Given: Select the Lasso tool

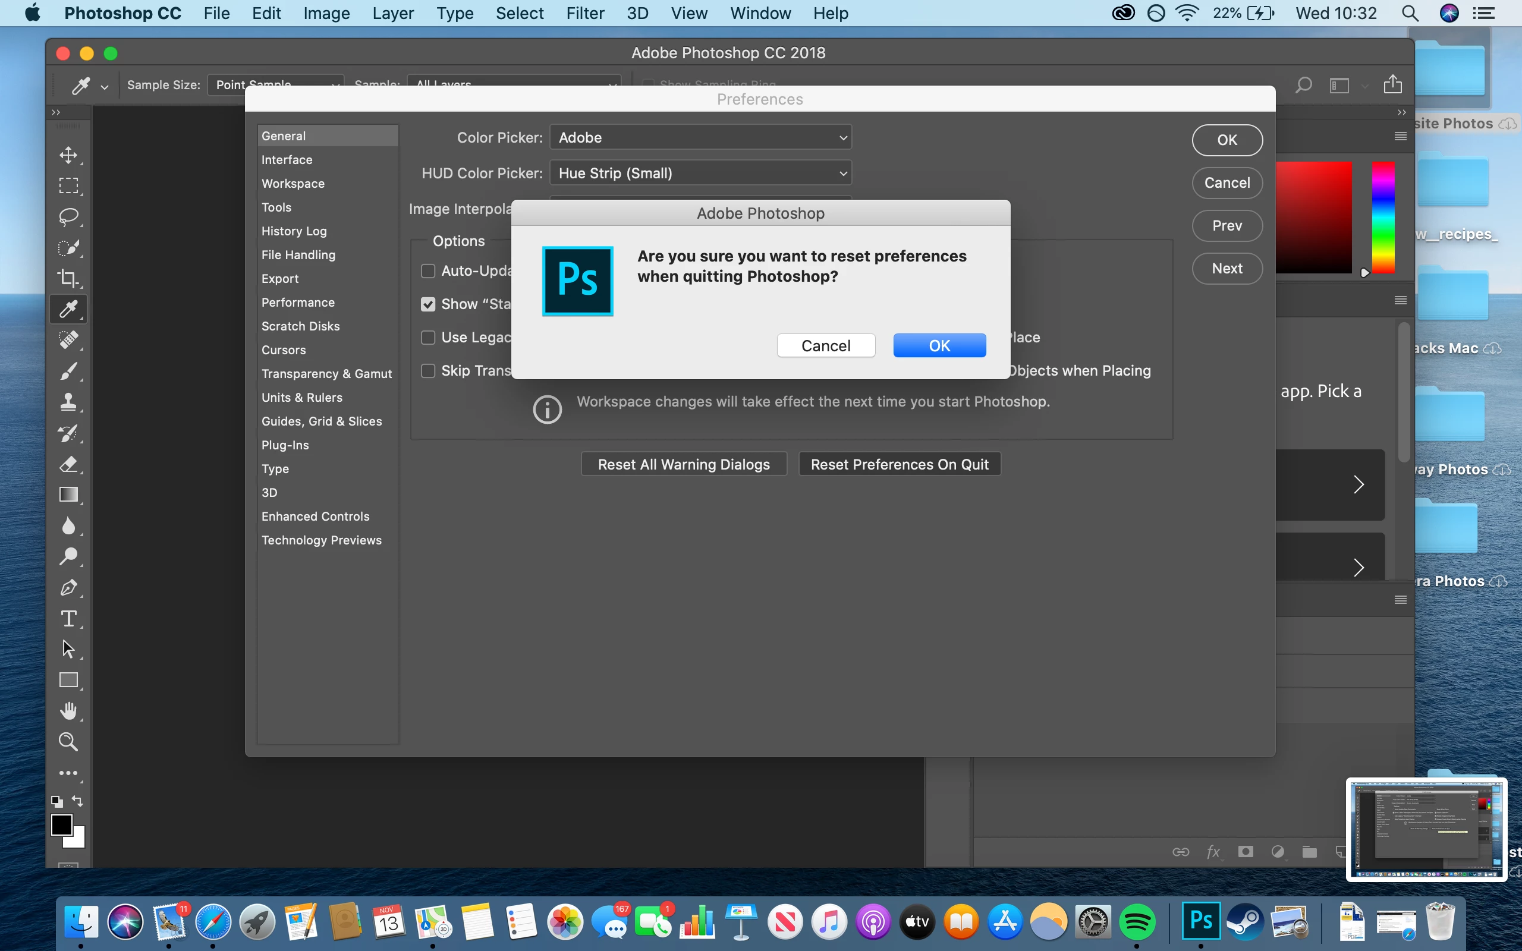Looking at the screenshot, I should pyautogui.click(x=68, y=216).
